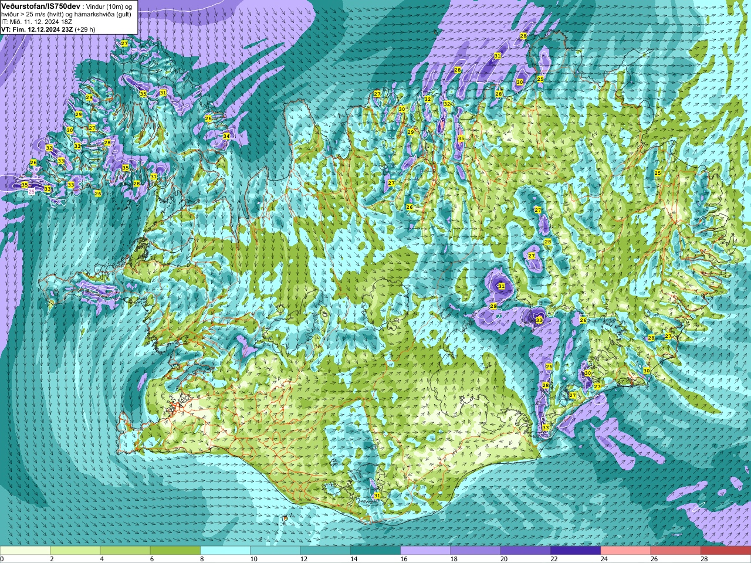The width and height of the screenshot is (751, 563).
Task: Click the legend scale value 6
Action: (x=151, y=559)
